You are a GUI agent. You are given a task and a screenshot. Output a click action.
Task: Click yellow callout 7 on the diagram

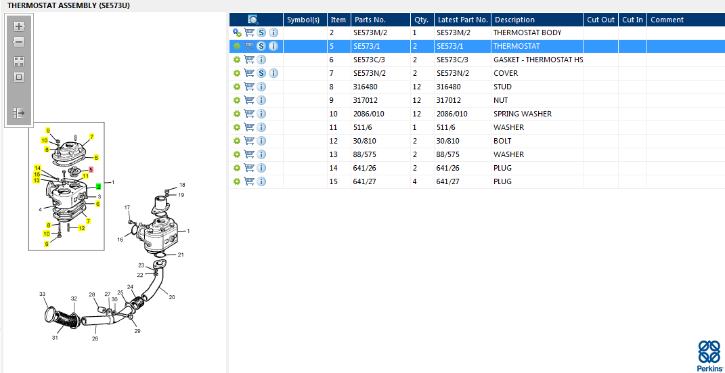[91, 137]
